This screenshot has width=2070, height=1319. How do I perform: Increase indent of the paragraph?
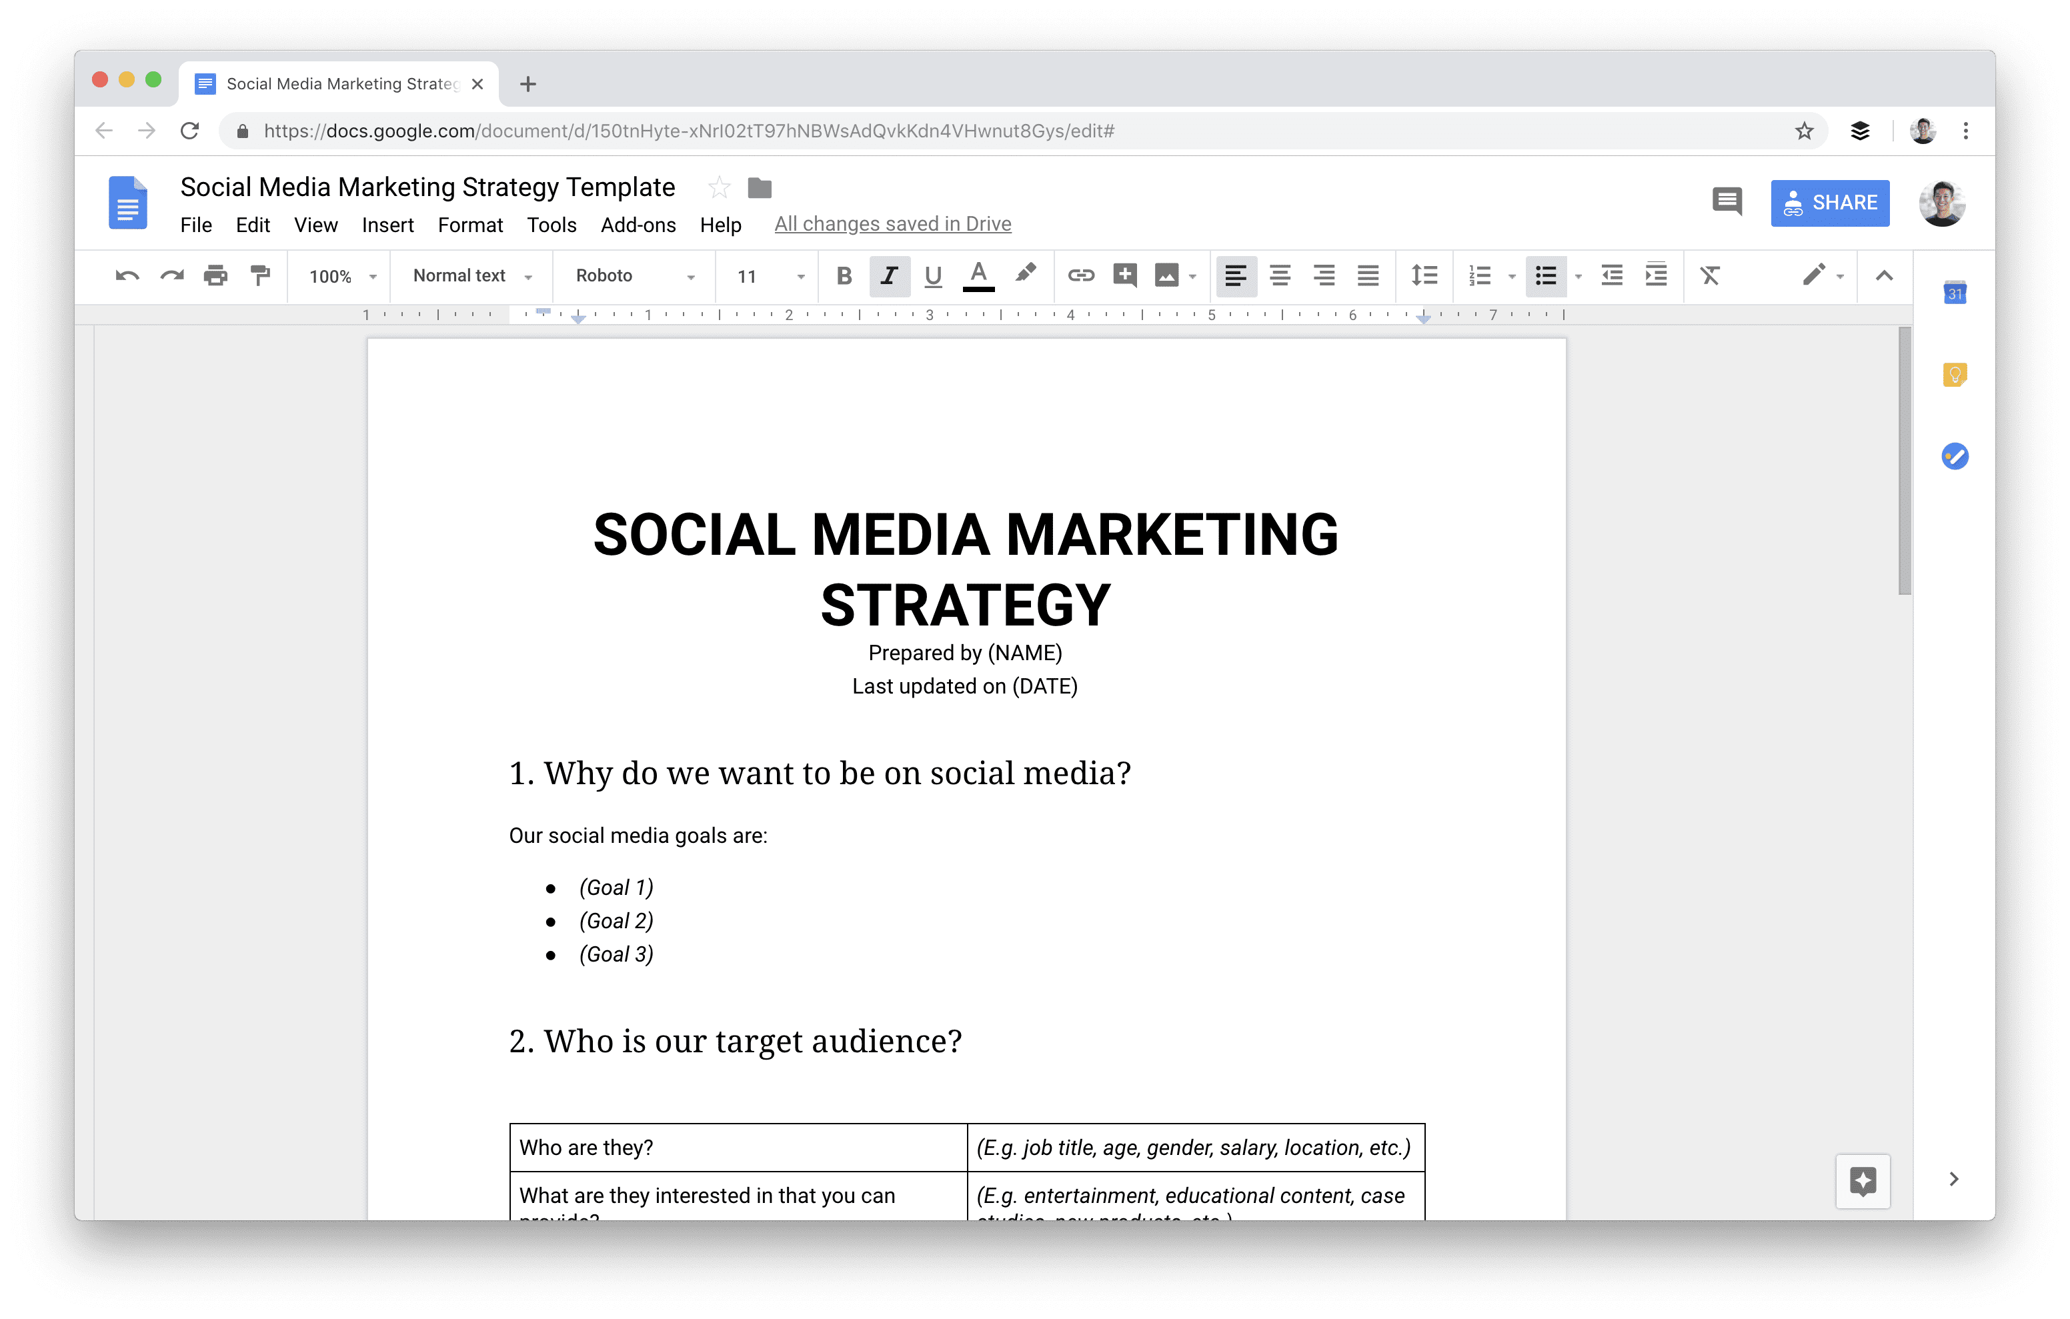1656,276
